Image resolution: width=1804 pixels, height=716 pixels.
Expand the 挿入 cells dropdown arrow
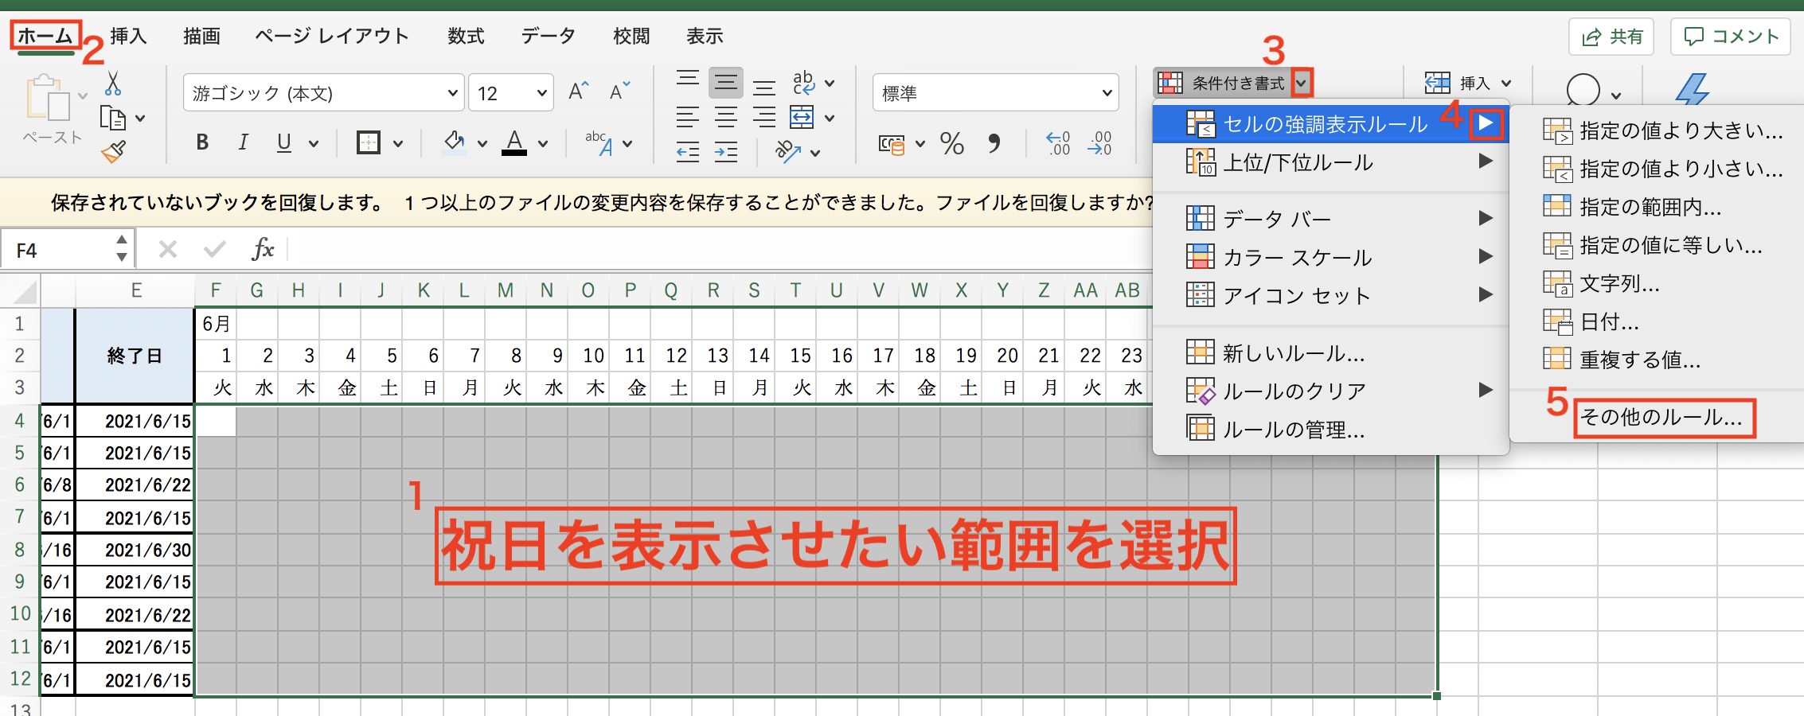pos(1505,83)
